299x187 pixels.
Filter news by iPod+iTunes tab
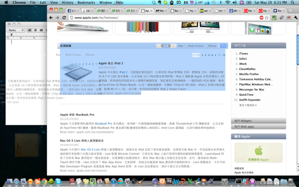[x=195, y=46]
